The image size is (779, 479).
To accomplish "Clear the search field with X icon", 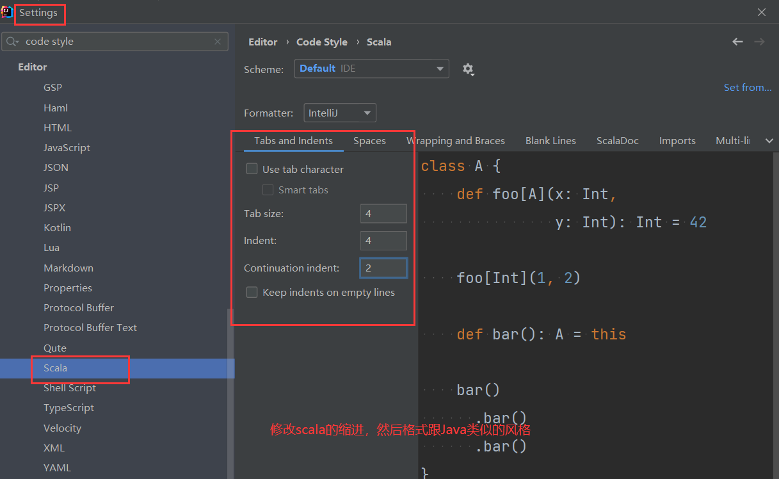I will coord(218,42).
